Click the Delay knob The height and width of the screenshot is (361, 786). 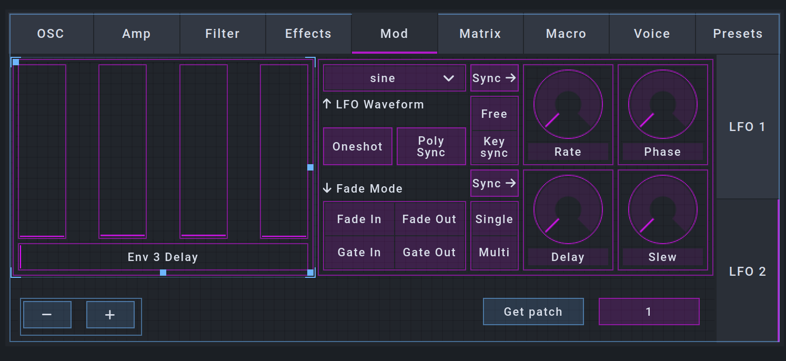coord(568,209)
